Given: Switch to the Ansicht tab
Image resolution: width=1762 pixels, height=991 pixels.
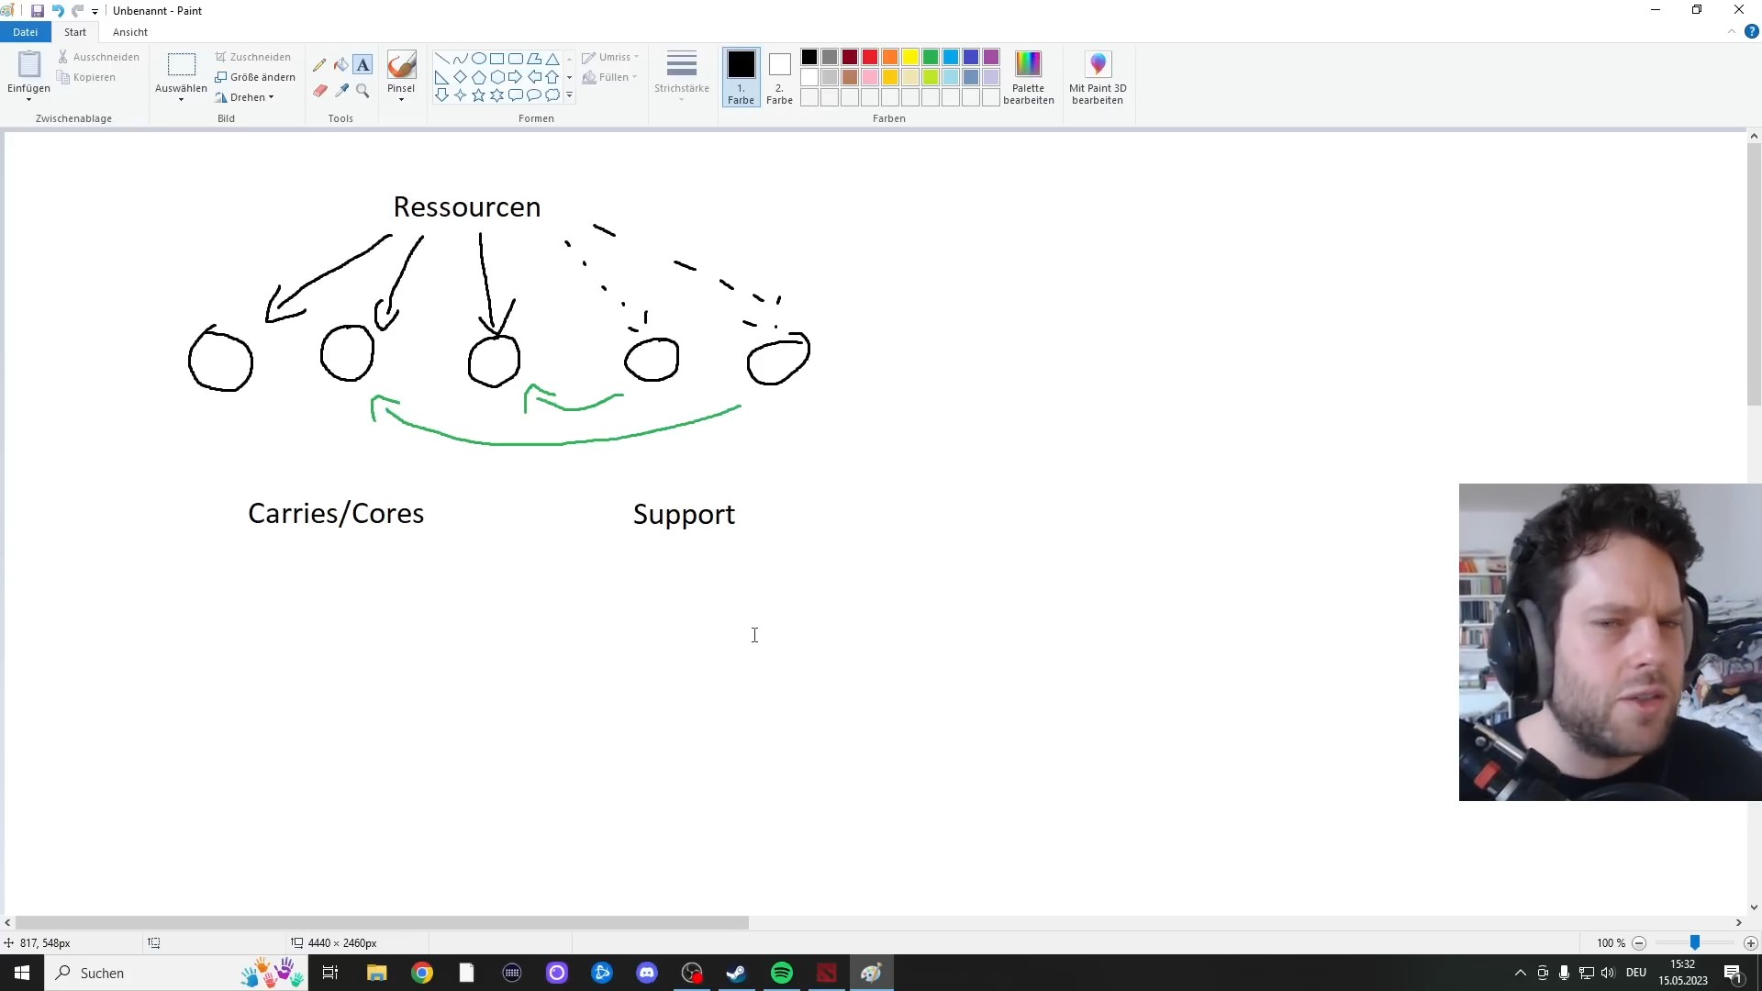Looking at the screenshot, I should point(130,32).
